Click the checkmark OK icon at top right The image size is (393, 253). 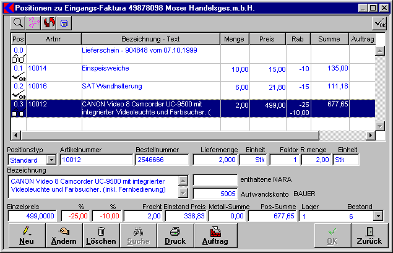click(x=379, y=23)
